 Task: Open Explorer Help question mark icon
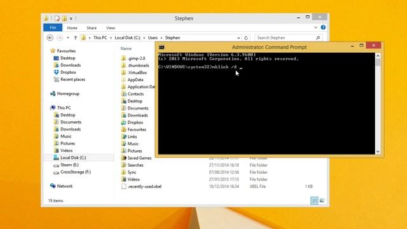pos(323,27)
